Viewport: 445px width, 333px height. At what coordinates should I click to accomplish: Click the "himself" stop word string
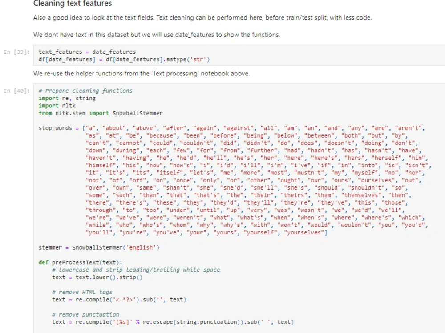click(101, 165)
